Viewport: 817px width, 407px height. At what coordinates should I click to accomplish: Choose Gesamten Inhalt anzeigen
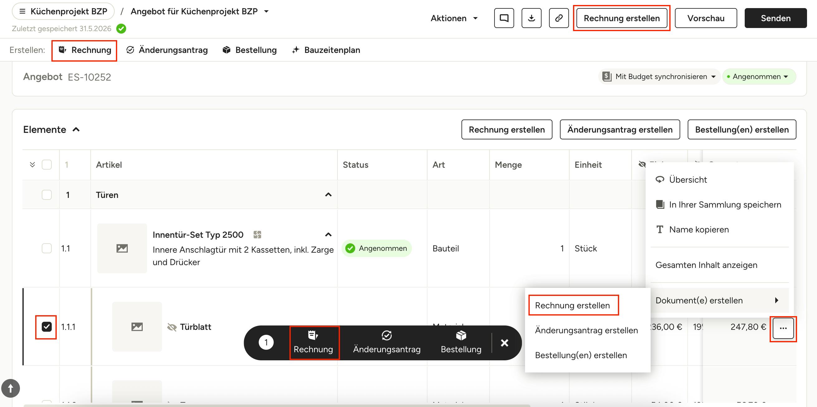click(x=720, y=265)
